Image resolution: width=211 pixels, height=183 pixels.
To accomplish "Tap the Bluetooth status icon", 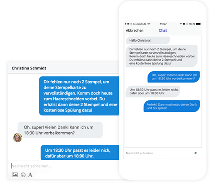I will [x=187, y=24].
